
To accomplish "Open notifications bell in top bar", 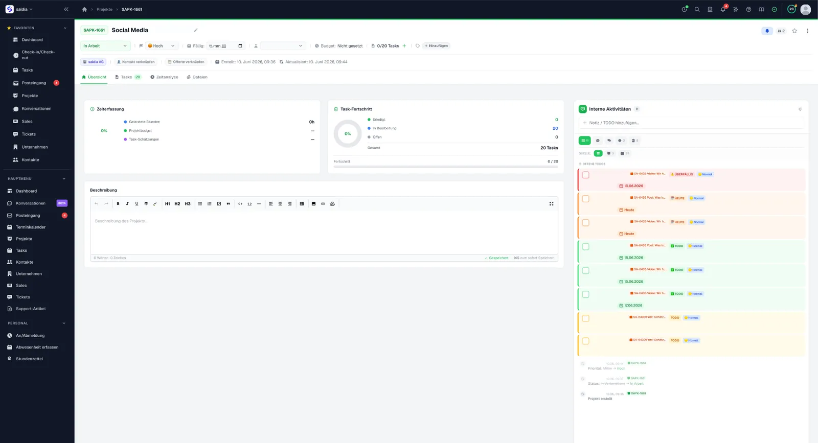I will point(723,9).
